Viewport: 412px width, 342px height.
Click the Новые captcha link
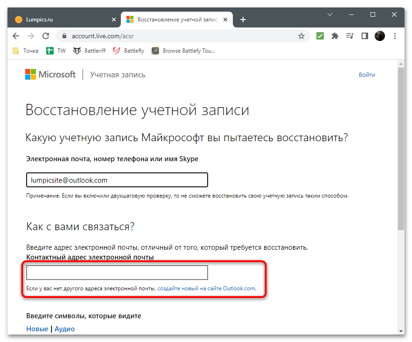[37, 329]
